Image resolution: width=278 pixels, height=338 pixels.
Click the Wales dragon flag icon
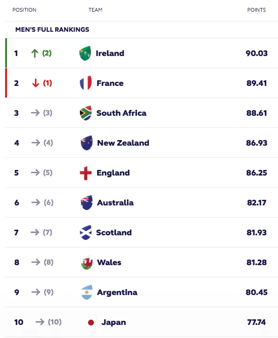[x=86, y=262]
